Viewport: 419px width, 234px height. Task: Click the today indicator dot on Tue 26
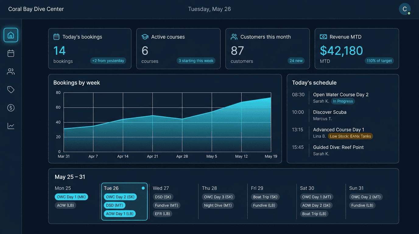143,188
